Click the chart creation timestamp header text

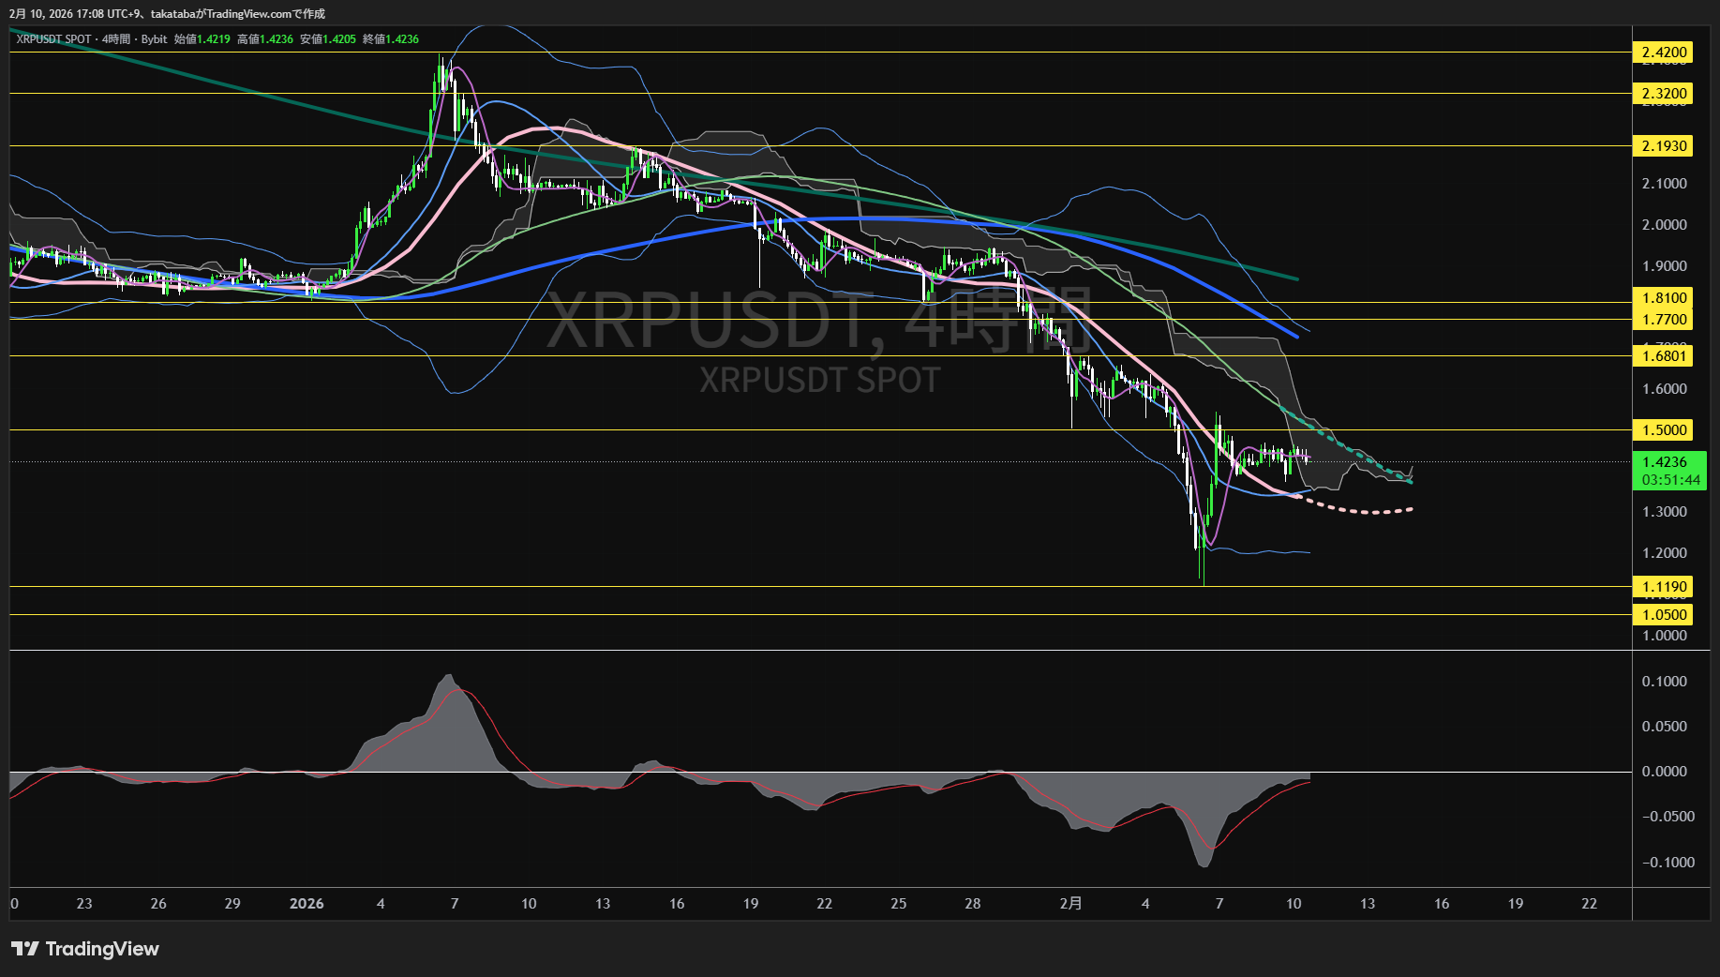pos(167,14)
